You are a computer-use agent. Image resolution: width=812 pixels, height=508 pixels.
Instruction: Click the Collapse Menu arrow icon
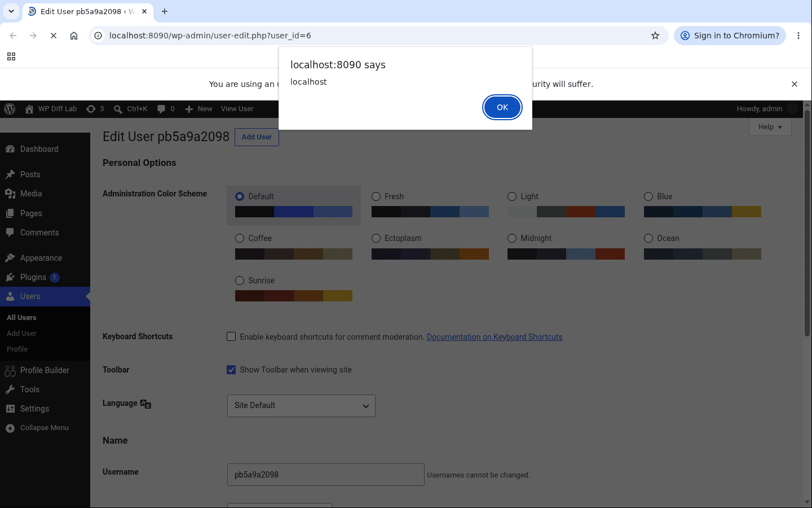pos(10,428)
